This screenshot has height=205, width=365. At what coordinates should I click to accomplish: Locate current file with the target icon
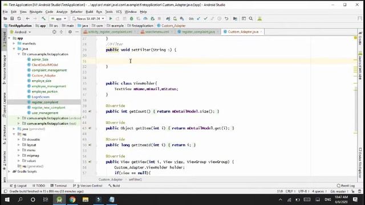tap(54, 32)
